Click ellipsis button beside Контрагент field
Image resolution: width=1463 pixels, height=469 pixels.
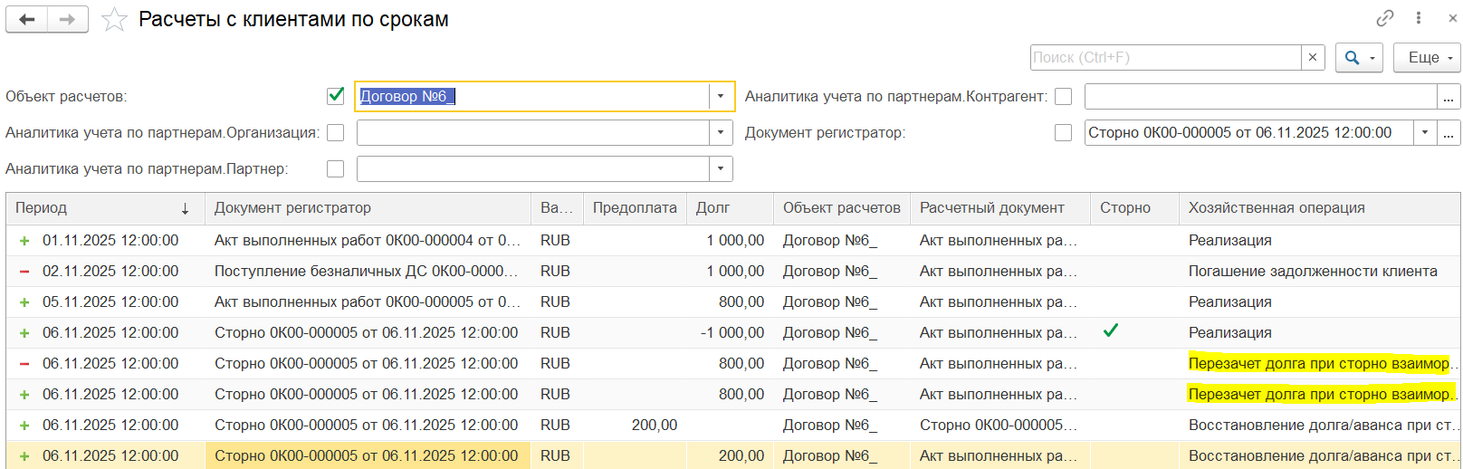[1449, 96]
